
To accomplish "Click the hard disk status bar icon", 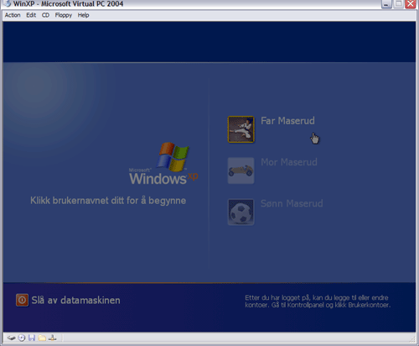I will click(x=11, y=338).
